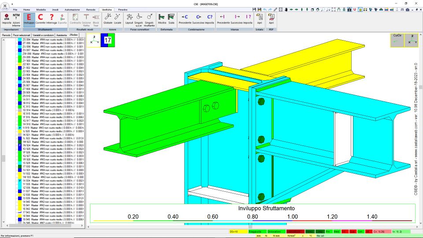Switch to the Home ribbon tab

(26, 10)
